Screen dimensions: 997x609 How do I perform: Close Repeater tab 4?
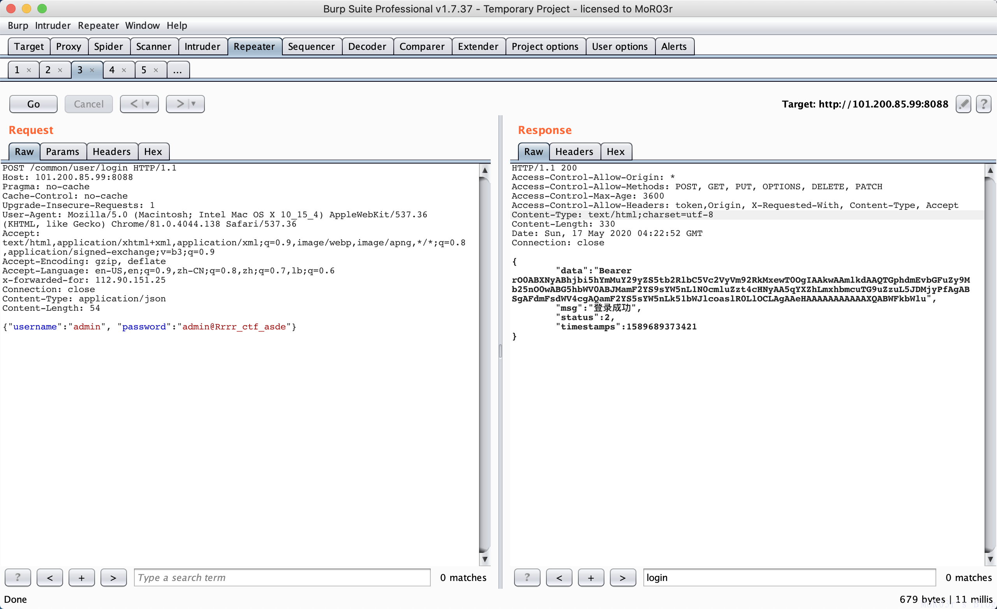click(x=124, y=70)
